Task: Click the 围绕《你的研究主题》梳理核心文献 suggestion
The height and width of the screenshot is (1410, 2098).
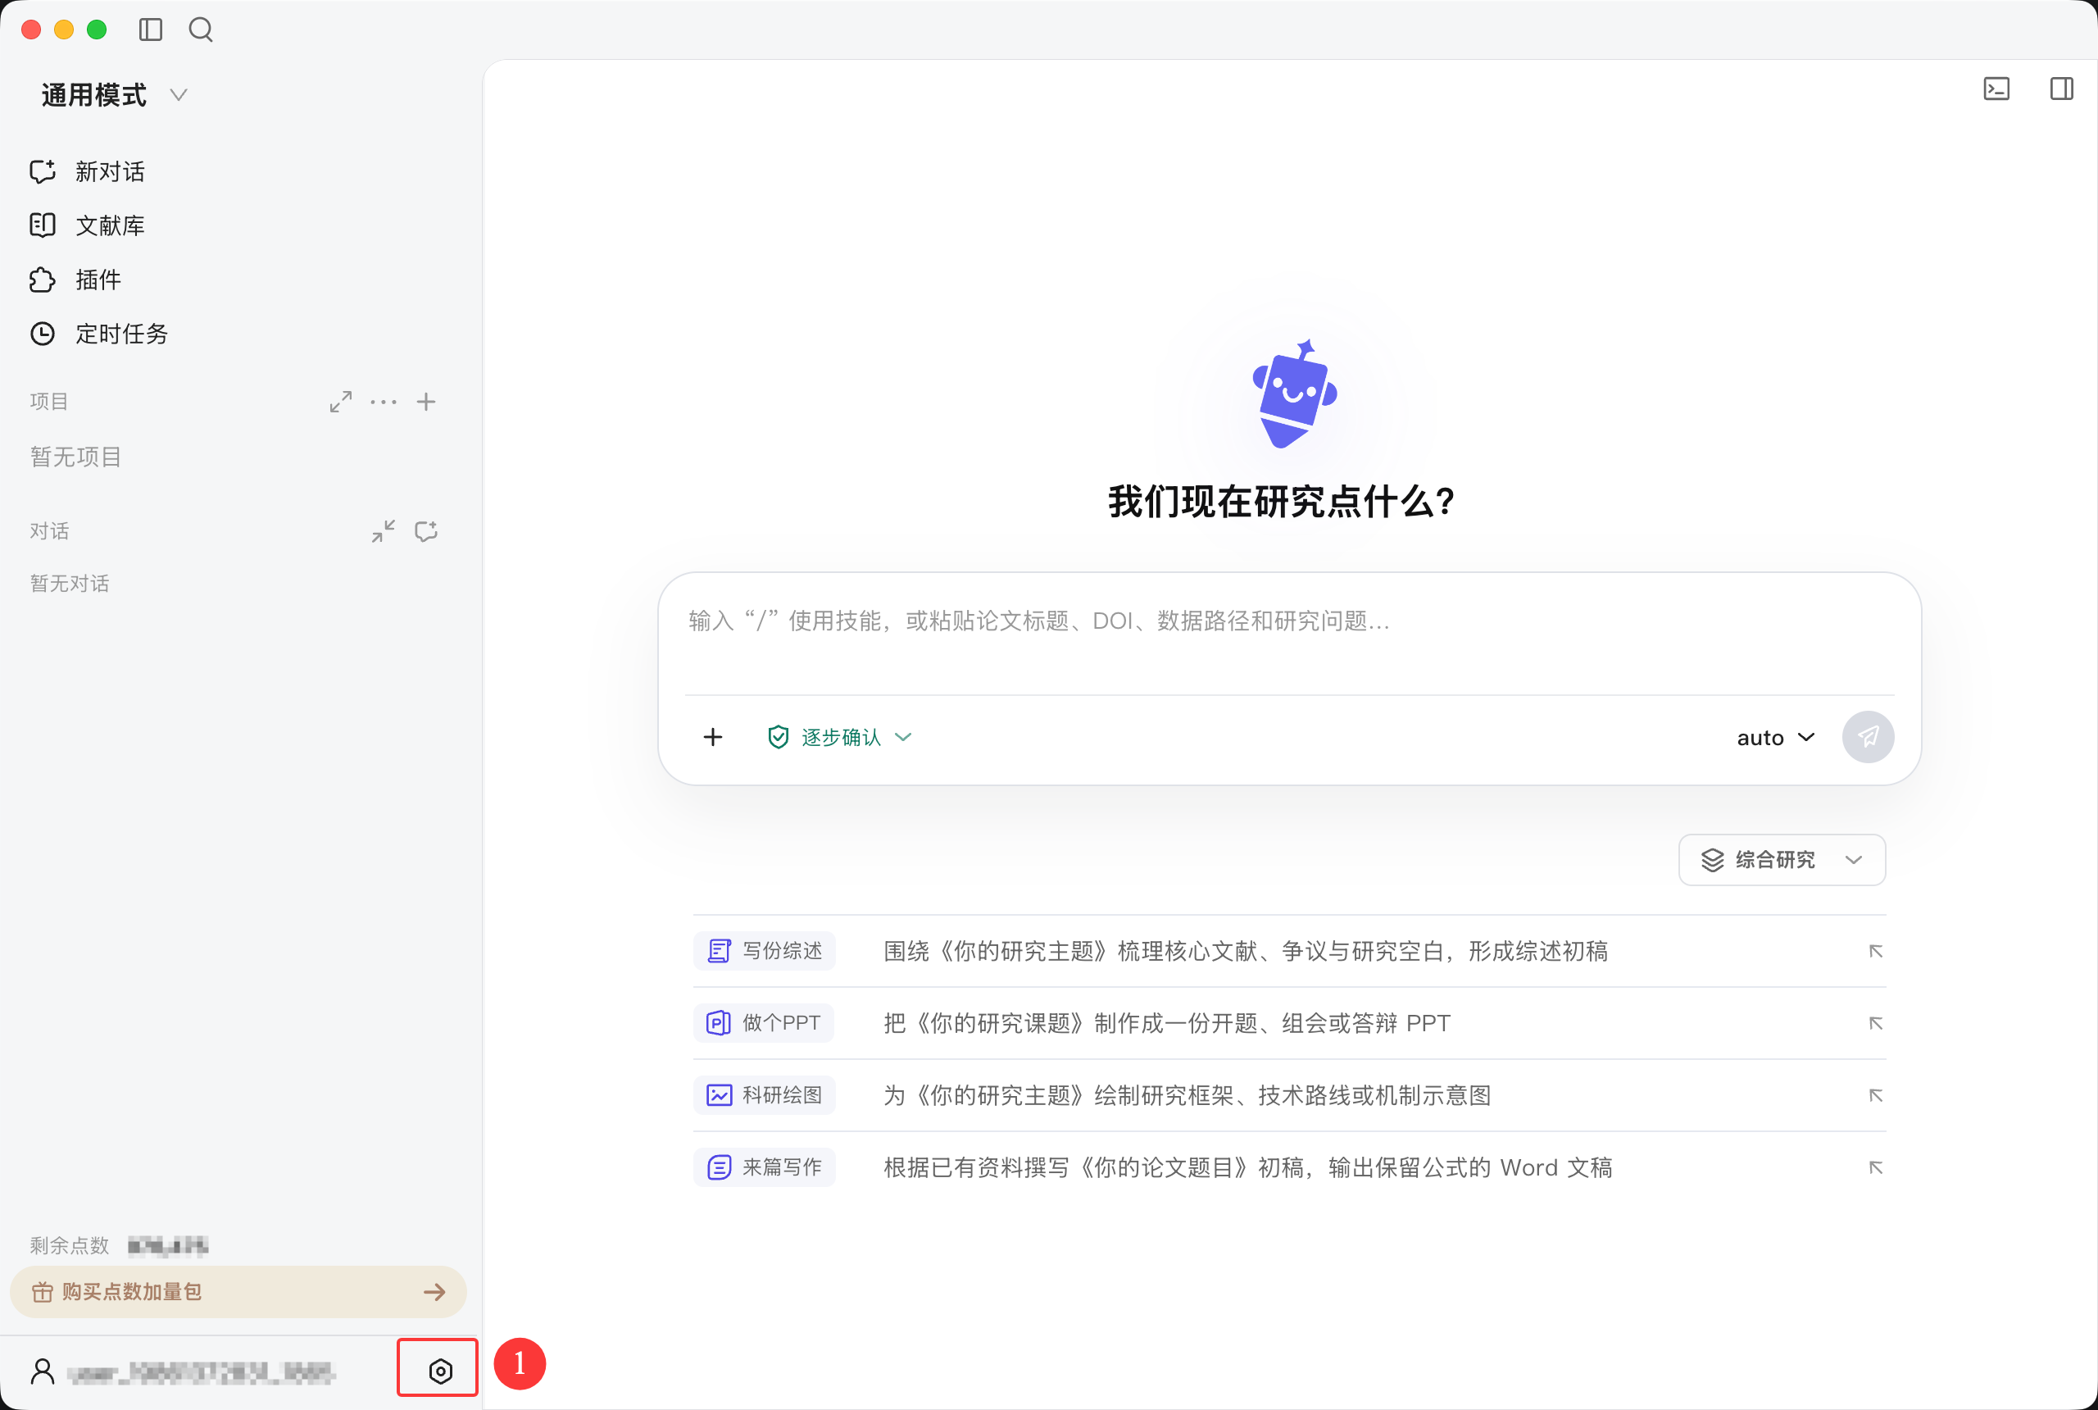Action: tap(1246, 950)
